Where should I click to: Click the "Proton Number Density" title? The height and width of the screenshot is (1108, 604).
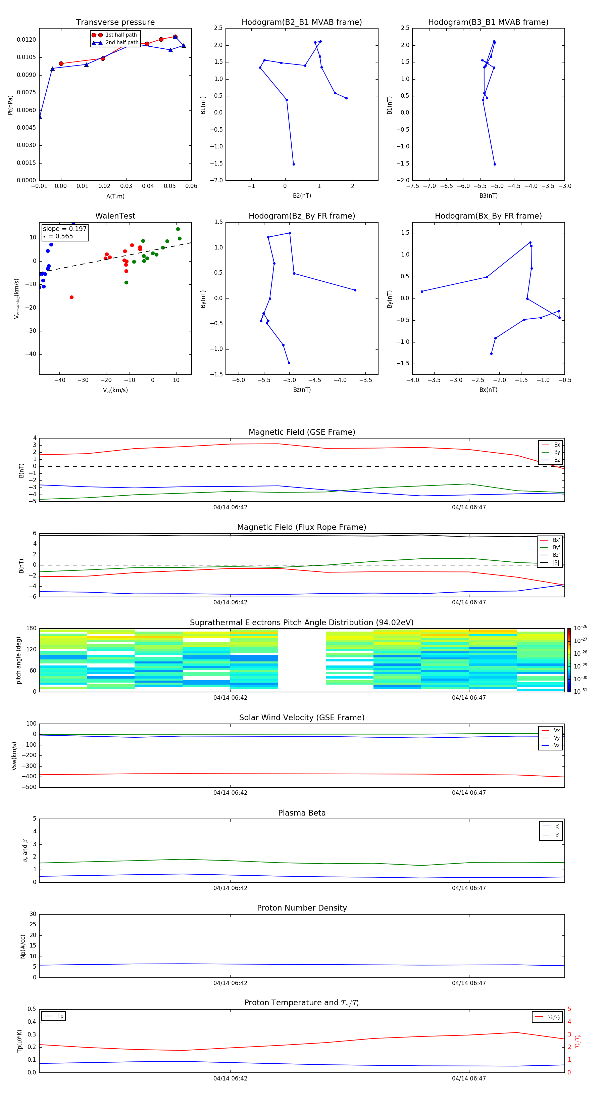(302, 908)
